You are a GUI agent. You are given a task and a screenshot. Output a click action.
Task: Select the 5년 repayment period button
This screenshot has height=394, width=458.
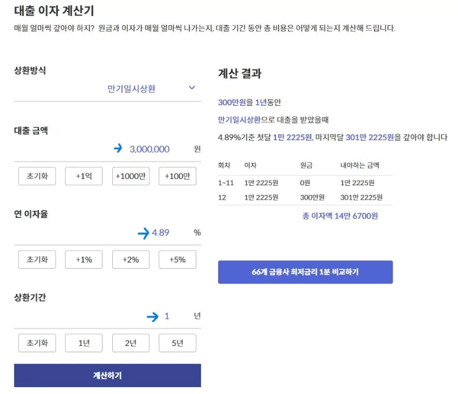click(177, 343)
